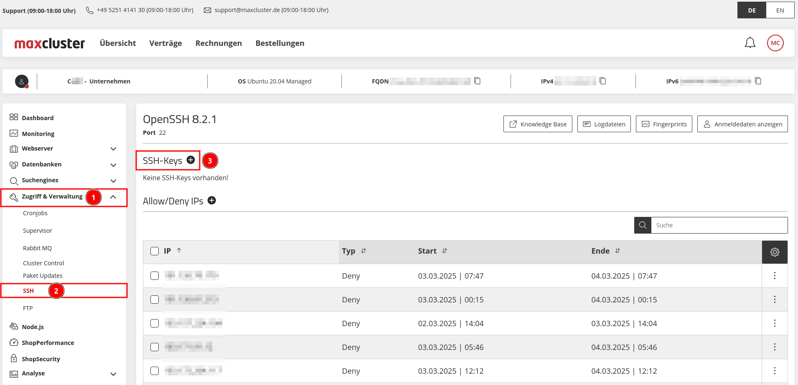Show SSH Fingerprints
798x385 pixels.
[664, 124]
